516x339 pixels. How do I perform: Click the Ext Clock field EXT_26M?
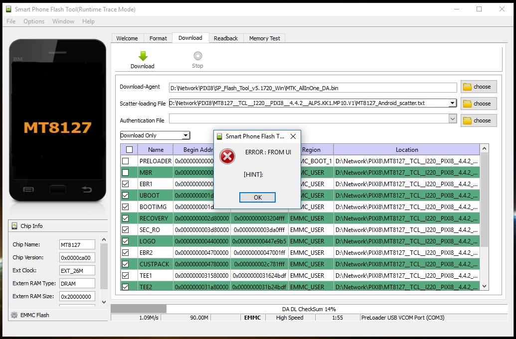[77, 271]
